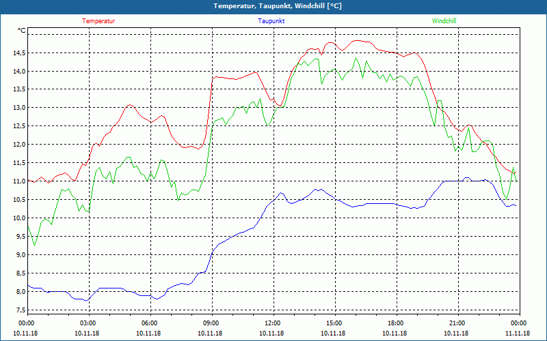Click the 12:00 time axis label
Screen dimensions: 547x341
tap(272, 323)
